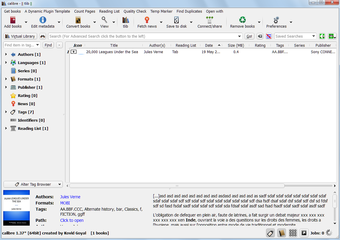Click the Add books icon
Viewport: 340px width, 240px height.
[x=13, y=20]
